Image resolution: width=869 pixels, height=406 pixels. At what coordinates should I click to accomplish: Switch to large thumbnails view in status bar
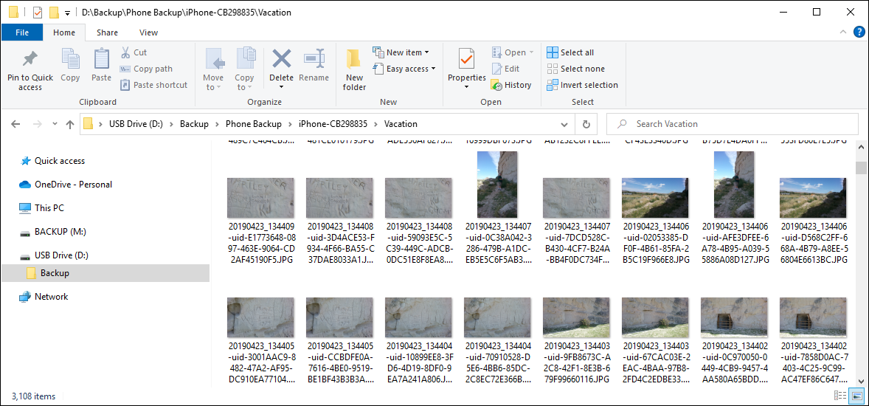pyautogui.click(x=856, y=396)
